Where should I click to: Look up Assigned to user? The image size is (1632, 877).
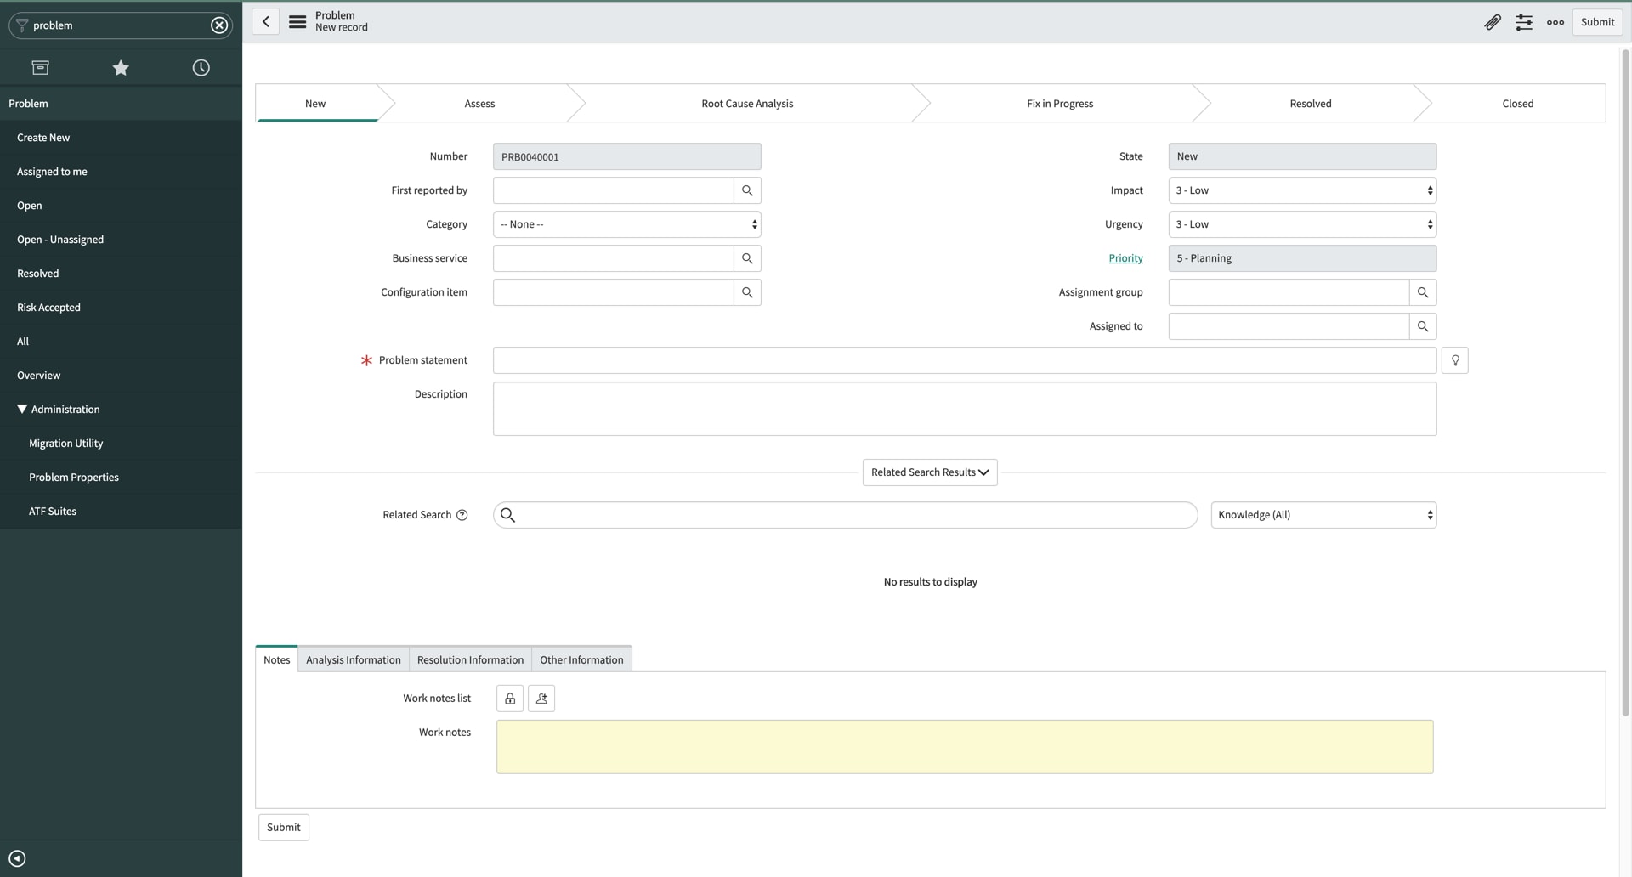[x=1423, y=326]
